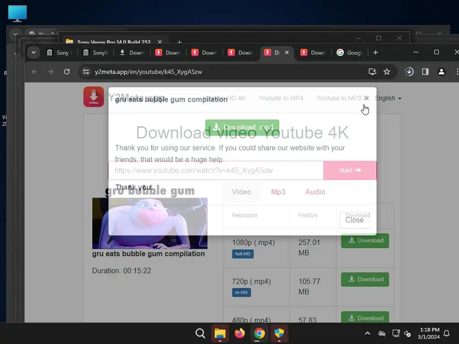Click the muted volume tray icon
This screenshot has width=459, height=344.
(x=407, y=333)
